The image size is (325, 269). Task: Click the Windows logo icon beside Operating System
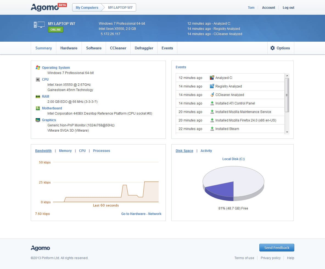click(x=38, y=67)
